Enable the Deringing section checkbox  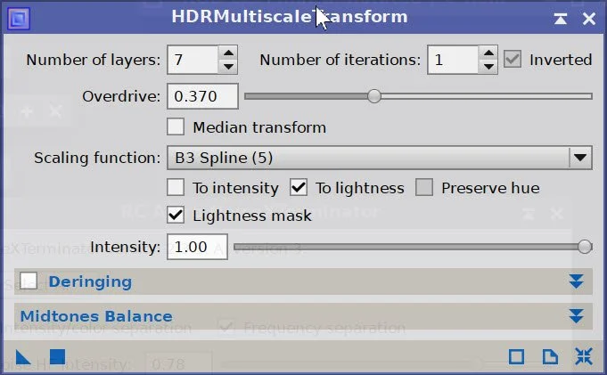pos(29,281)
